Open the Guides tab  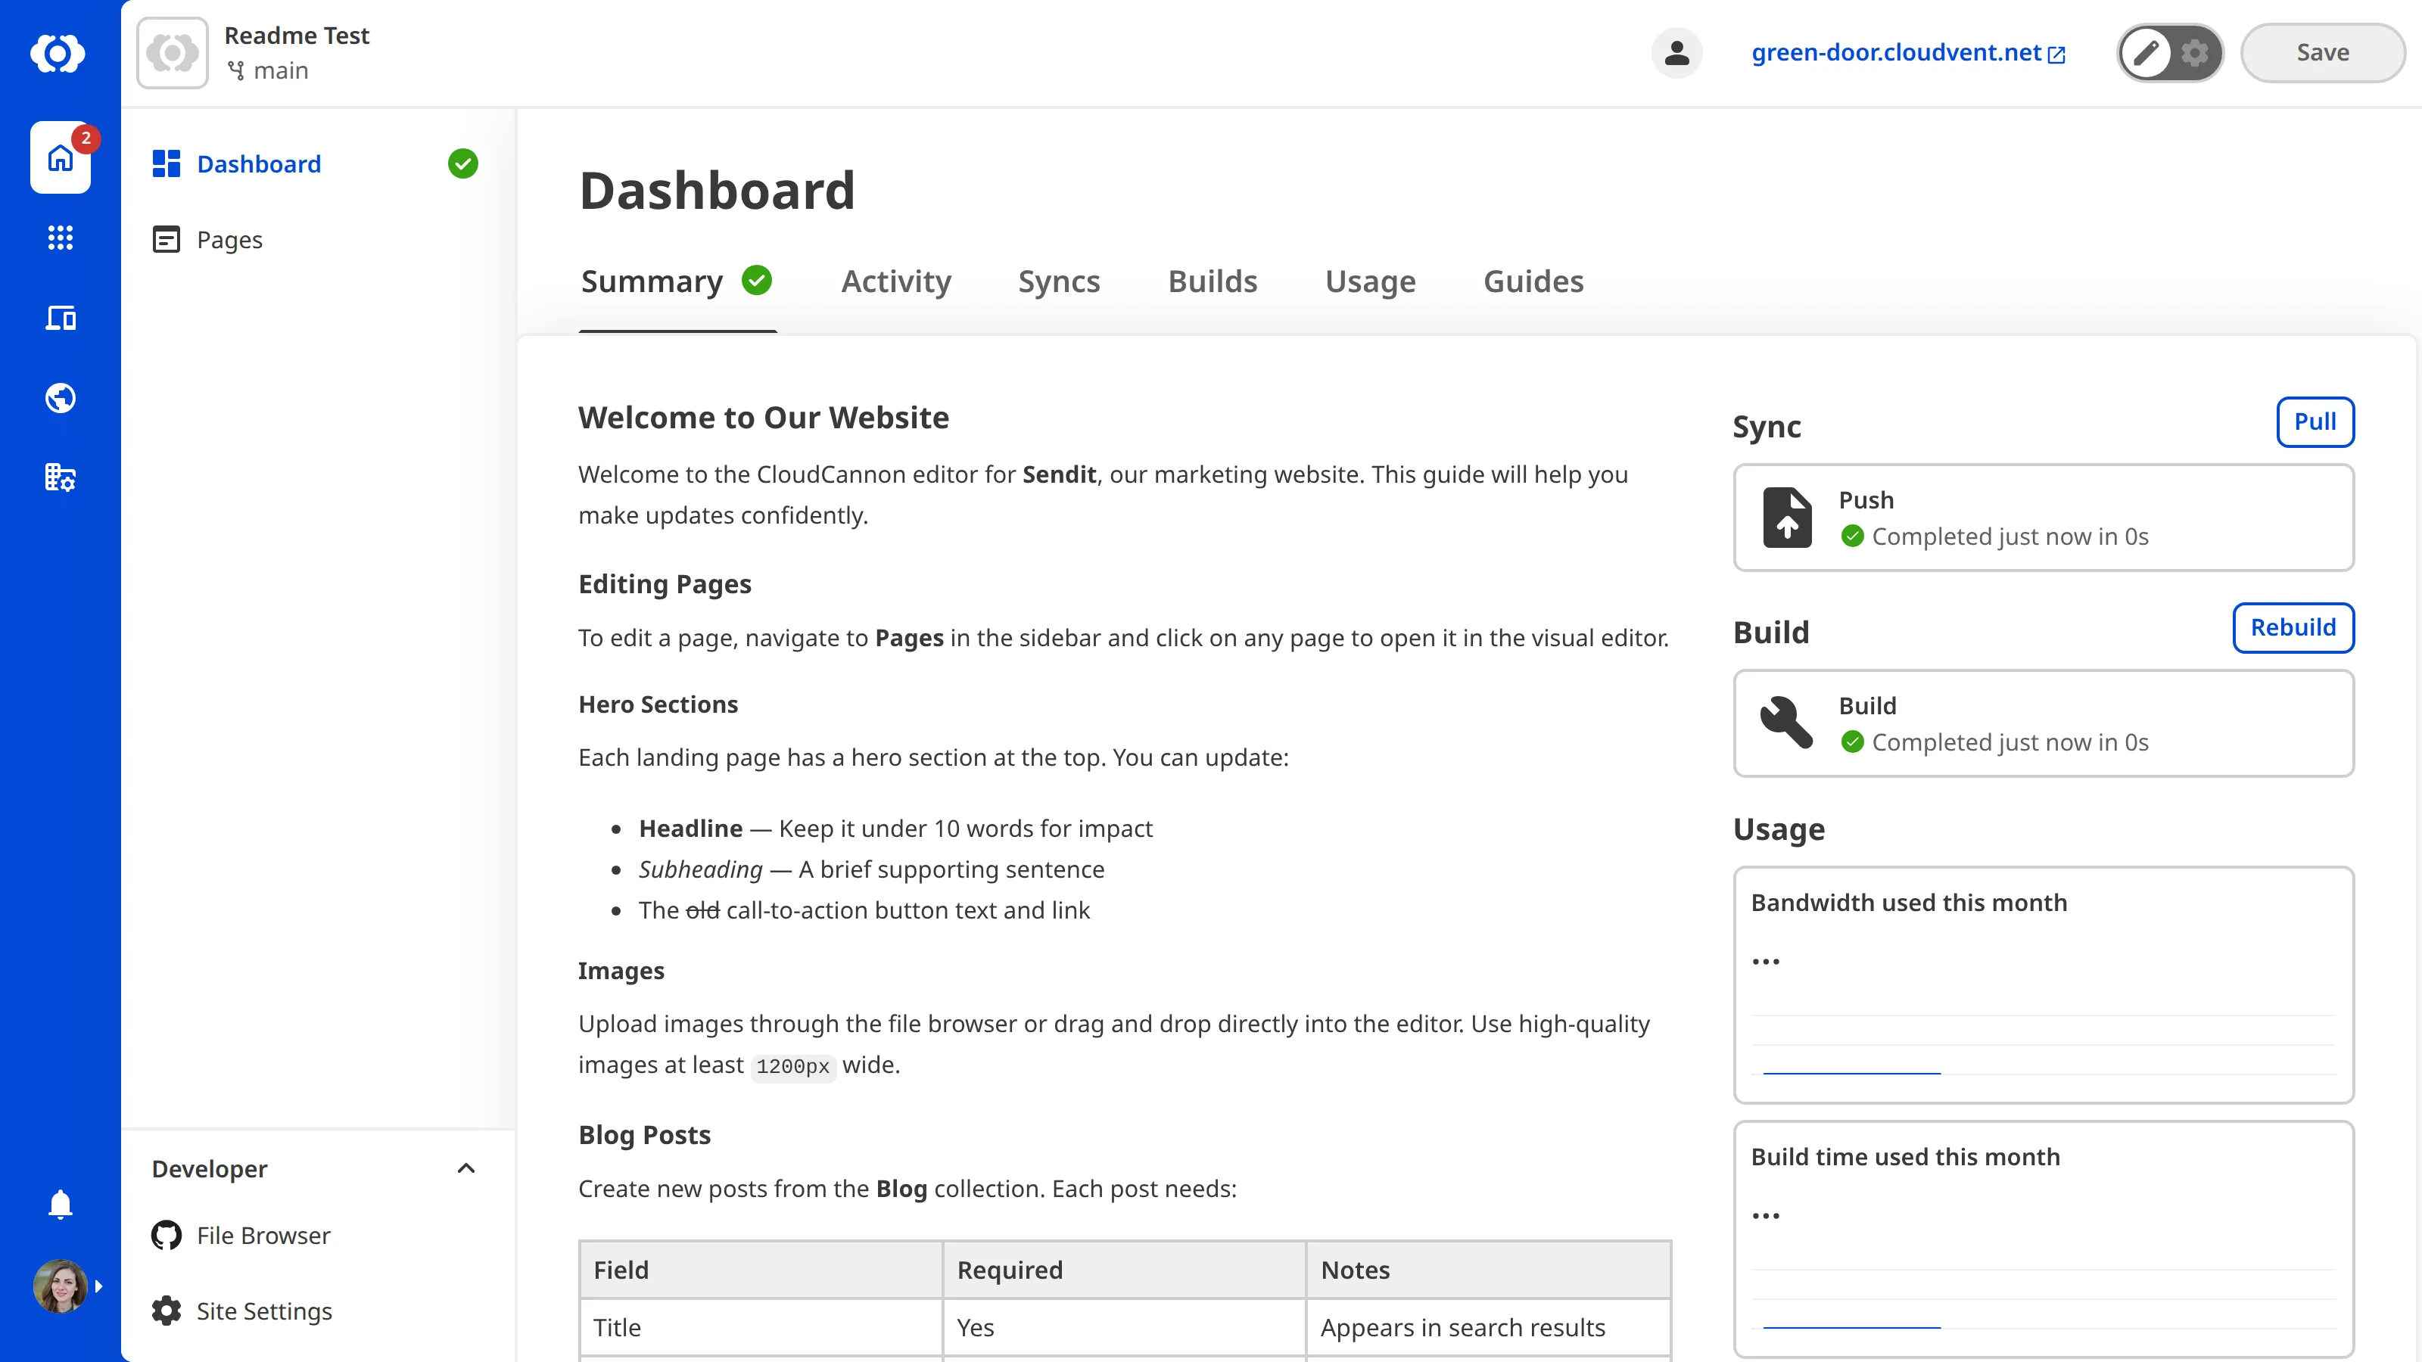pos(1533,281)
